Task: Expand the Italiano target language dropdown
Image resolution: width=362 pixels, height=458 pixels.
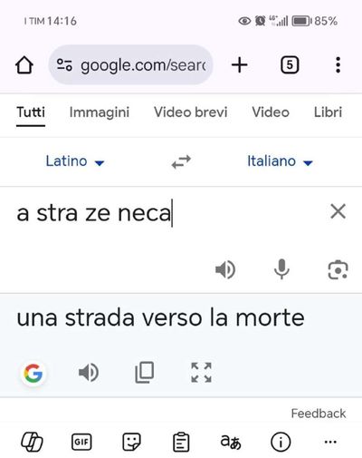Action: click(x=280, y=161)
